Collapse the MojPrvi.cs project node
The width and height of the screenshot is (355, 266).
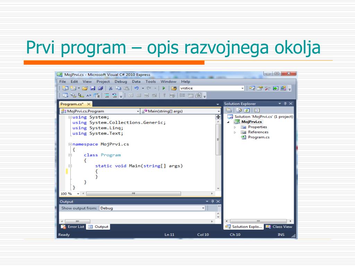coord(228,122)
